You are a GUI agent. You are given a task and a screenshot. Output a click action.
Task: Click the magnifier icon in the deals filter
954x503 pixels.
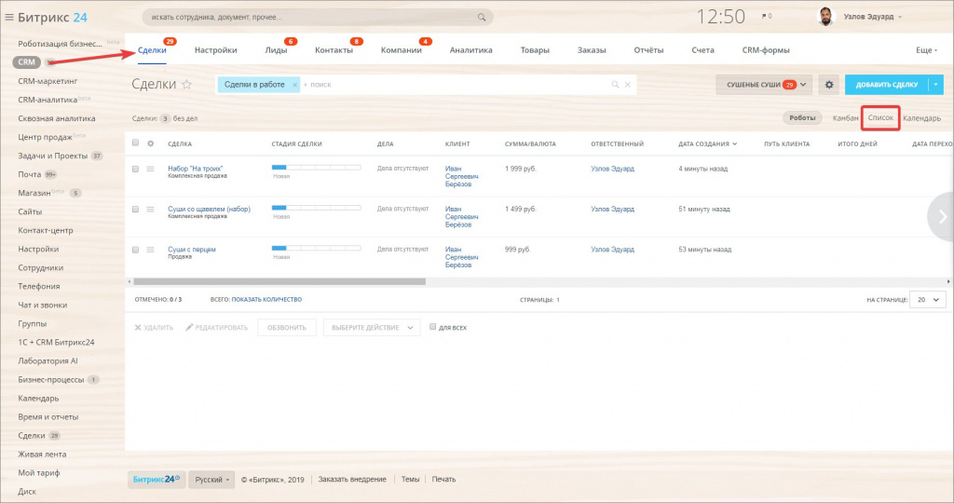tap(615, 85)
